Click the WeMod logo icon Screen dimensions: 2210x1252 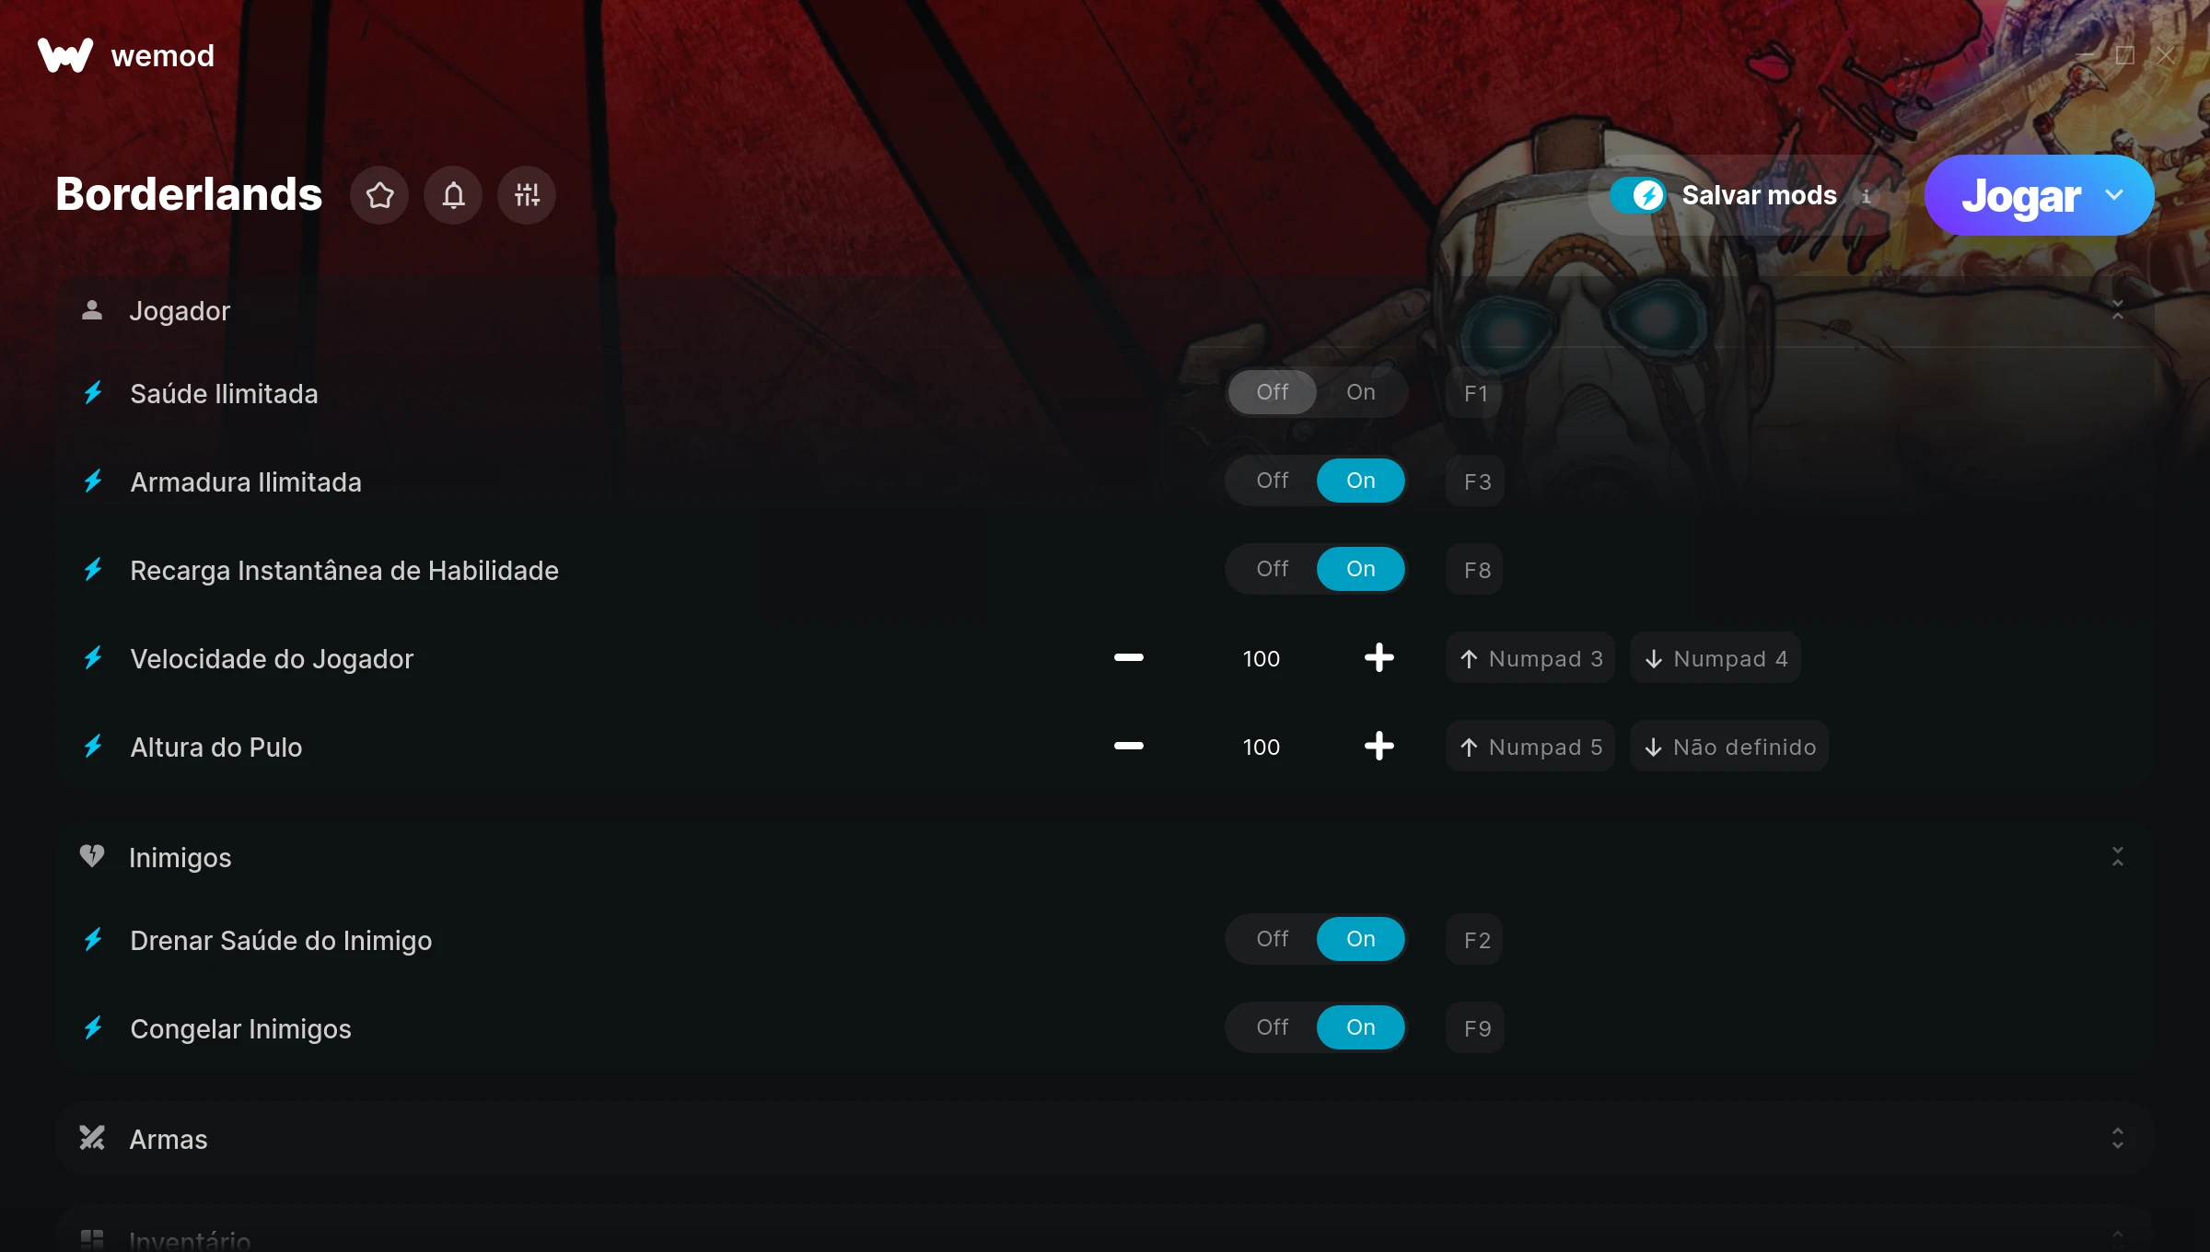65,55
